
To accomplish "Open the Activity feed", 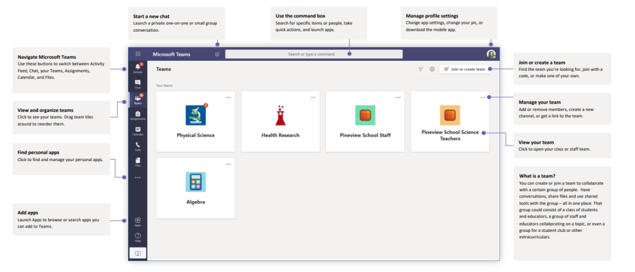I will tap(138, 68).
